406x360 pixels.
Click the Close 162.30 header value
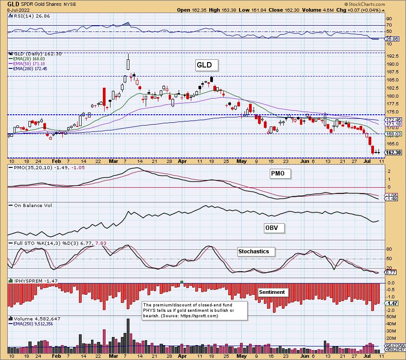(284, 10)
